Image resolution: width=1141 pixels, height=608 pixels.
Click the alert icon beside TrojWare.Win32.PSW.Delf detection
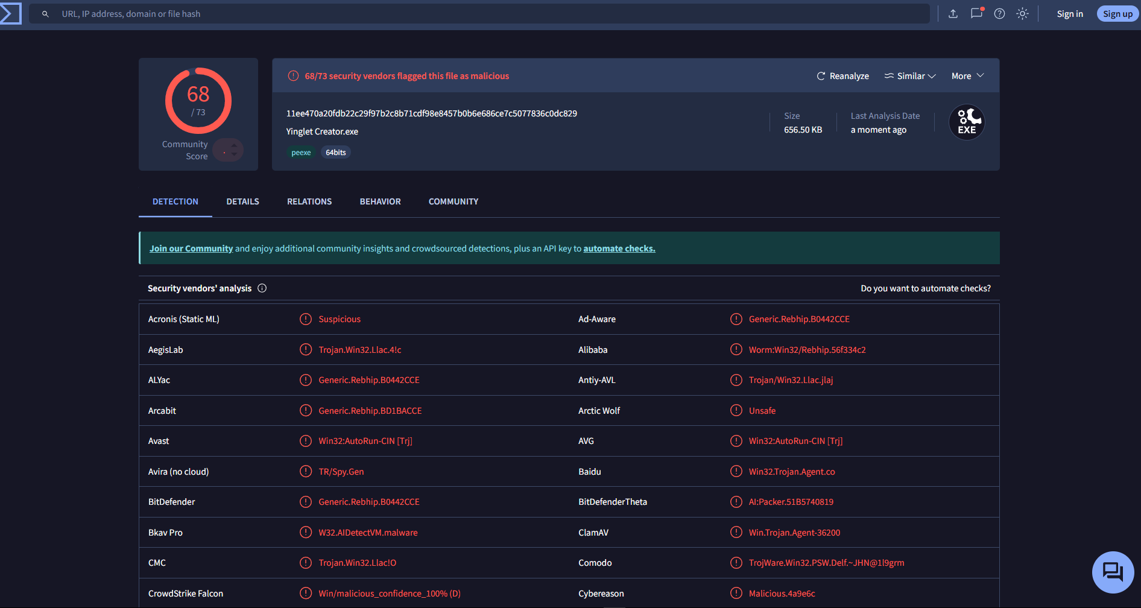point(736,563)
